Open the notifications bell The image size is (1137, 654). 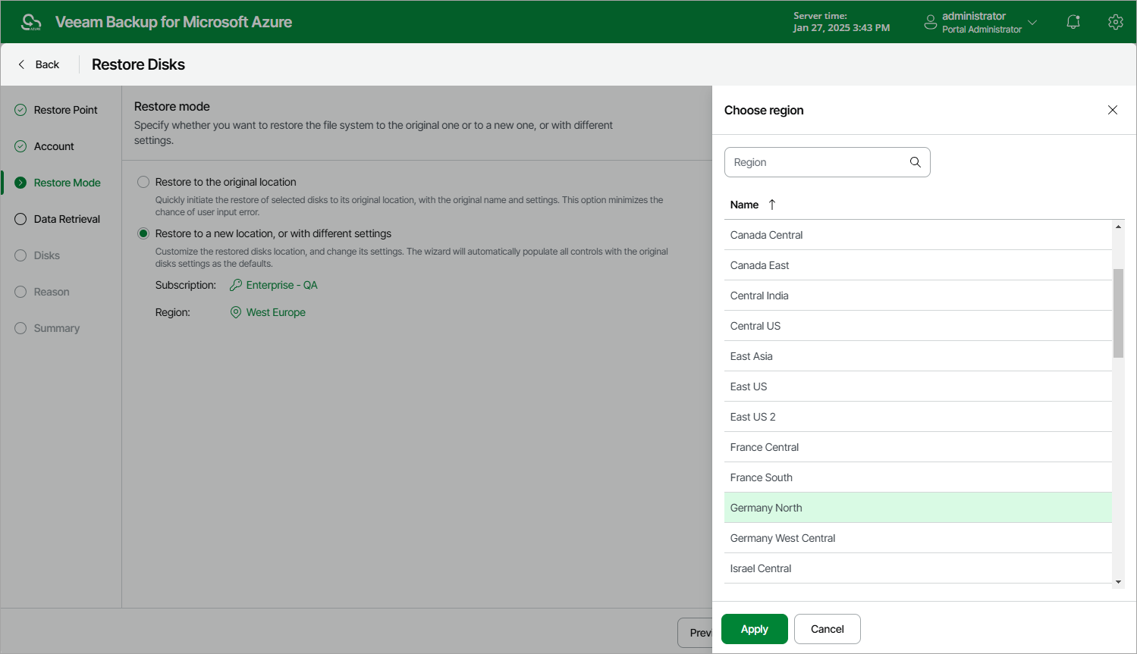(x=1073, y=22)
